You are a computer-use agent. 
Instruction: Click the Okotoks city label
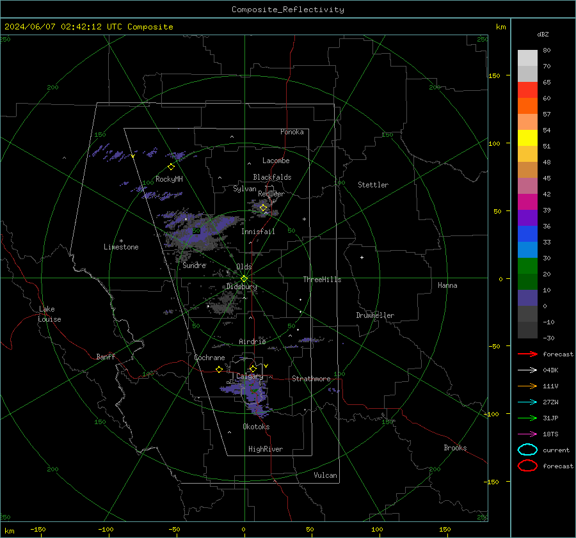[x=256, y=427]
